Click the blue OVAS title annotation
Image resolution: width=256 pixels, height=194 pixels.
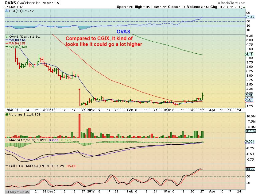point(123,32)
